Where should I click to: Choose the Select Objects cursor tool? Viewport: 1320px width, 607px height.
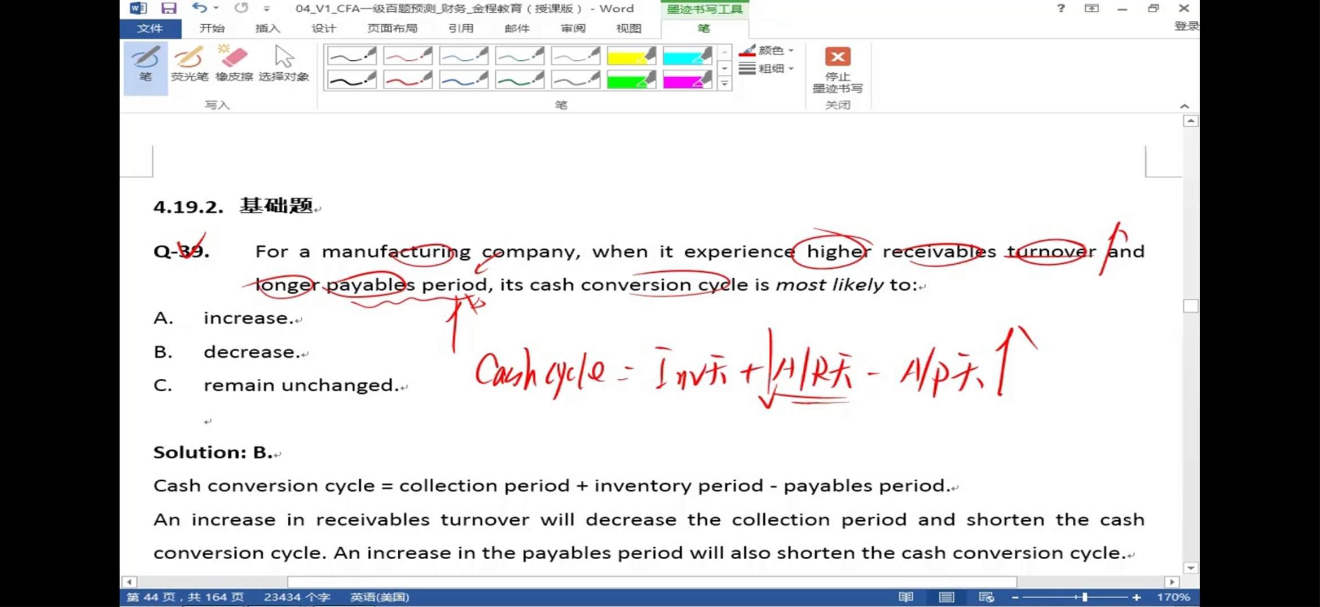coord(284,64)
